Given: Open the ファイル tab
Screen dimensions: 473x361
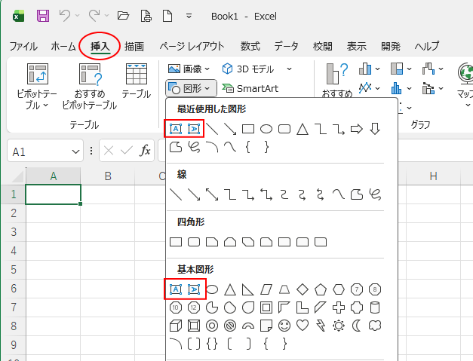Looking at the screenshot, I should click(23, 47).
